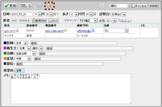
Task: Click the 検索 patient search button
Action: [x=14, y=20]
